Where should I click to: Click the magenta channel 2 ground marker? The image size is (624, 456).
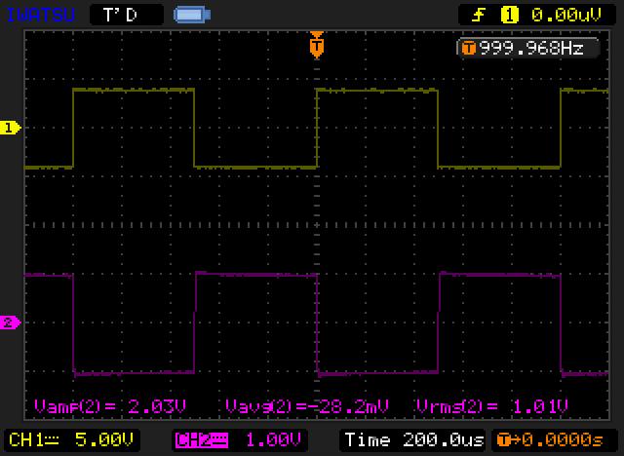click(x=11, y=323)
